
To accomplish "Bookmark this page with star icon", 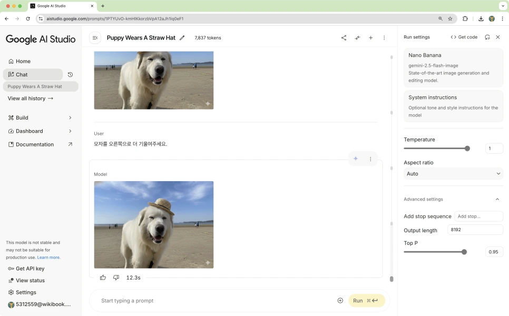I will 450,18.
